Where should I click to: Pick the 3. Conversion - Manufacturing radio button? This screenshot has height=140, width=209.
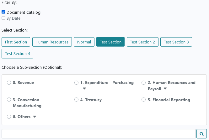point(9,100)
